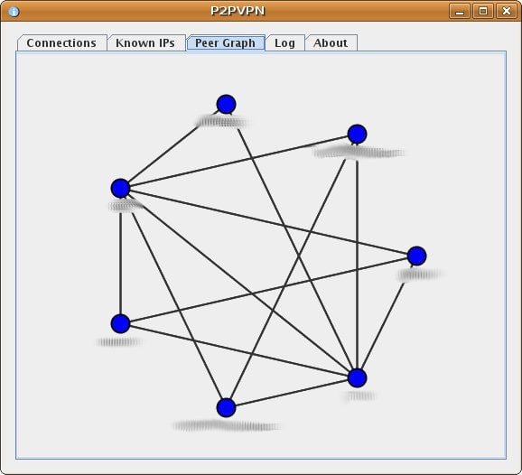This screenshot has width=522, height=475.
Task: Click blurred label under far-right node
Action: [x=419, y=275]
